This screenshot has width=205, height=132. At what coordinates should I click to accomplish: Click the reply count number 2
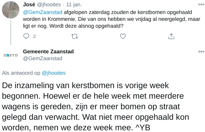click(34, 36)
